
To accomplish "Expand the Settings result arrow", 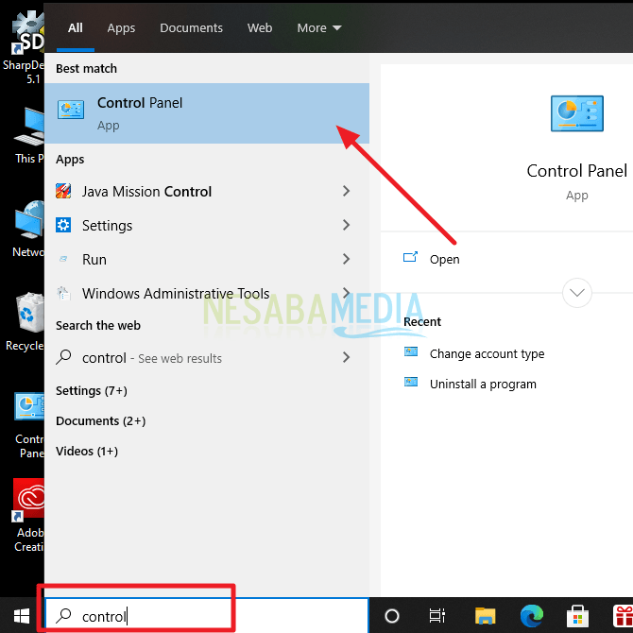I will click(346, 225).
